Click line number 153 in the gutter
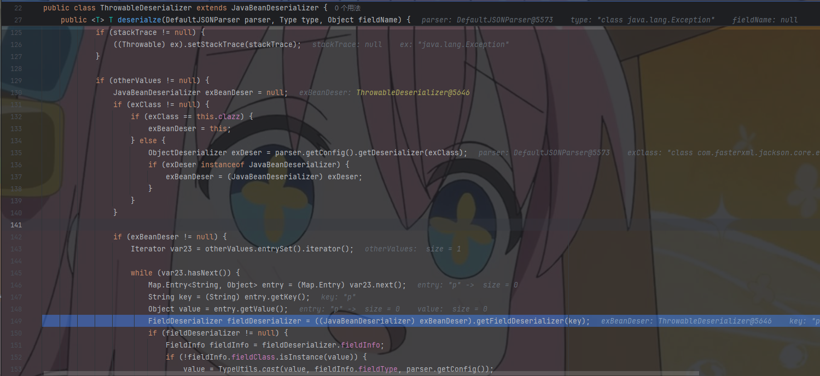Screen dimensions: 820x376 click(x=15, y=369)
